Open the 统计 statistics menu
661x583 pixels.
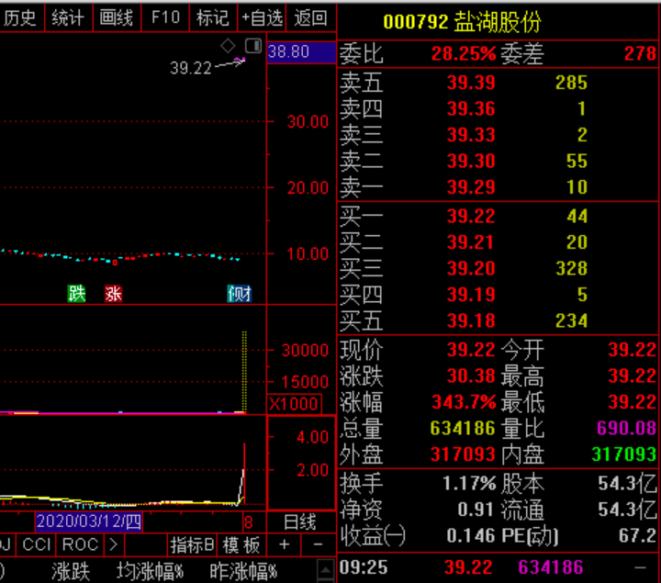click(68, 17)
